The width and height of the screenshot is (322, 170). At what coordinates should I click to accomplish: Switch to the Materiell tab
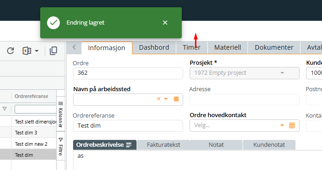[x=227, y=47]
